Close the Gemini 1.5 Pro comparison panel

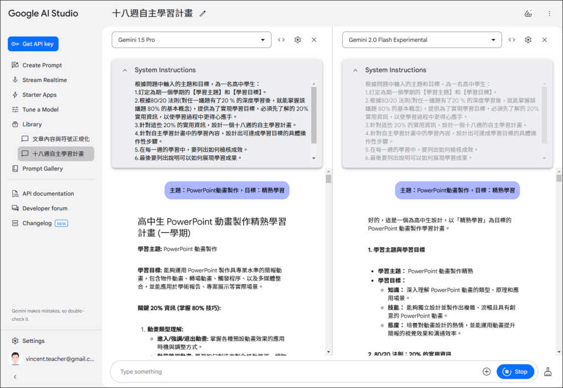click(314, 40)
